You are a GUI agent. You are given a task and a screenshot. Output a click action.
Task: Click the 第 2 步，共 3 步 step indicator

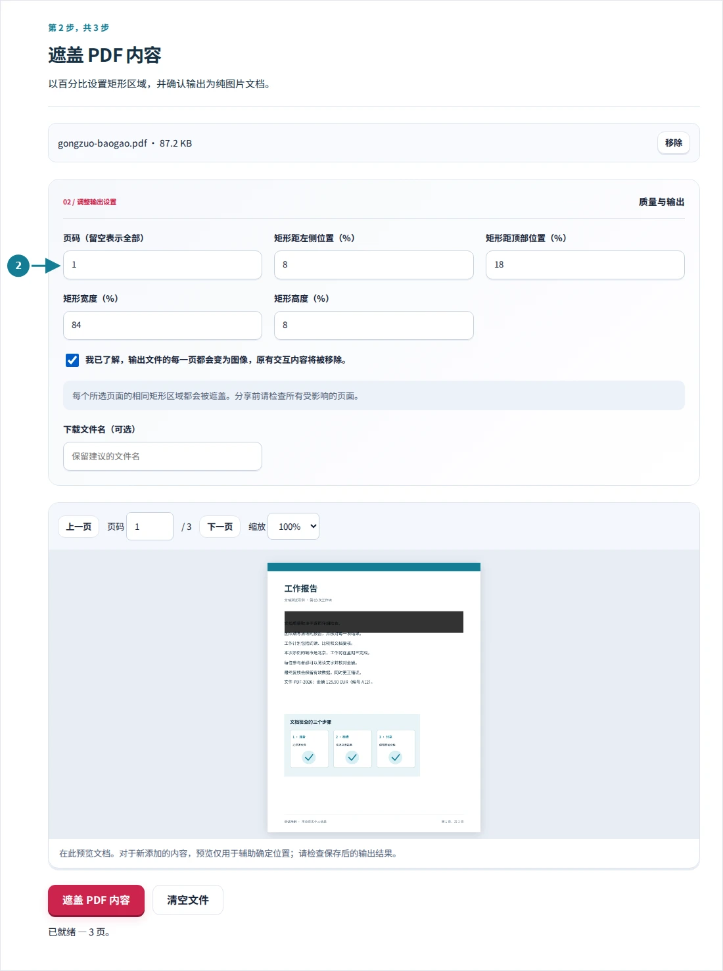point(79,28)
